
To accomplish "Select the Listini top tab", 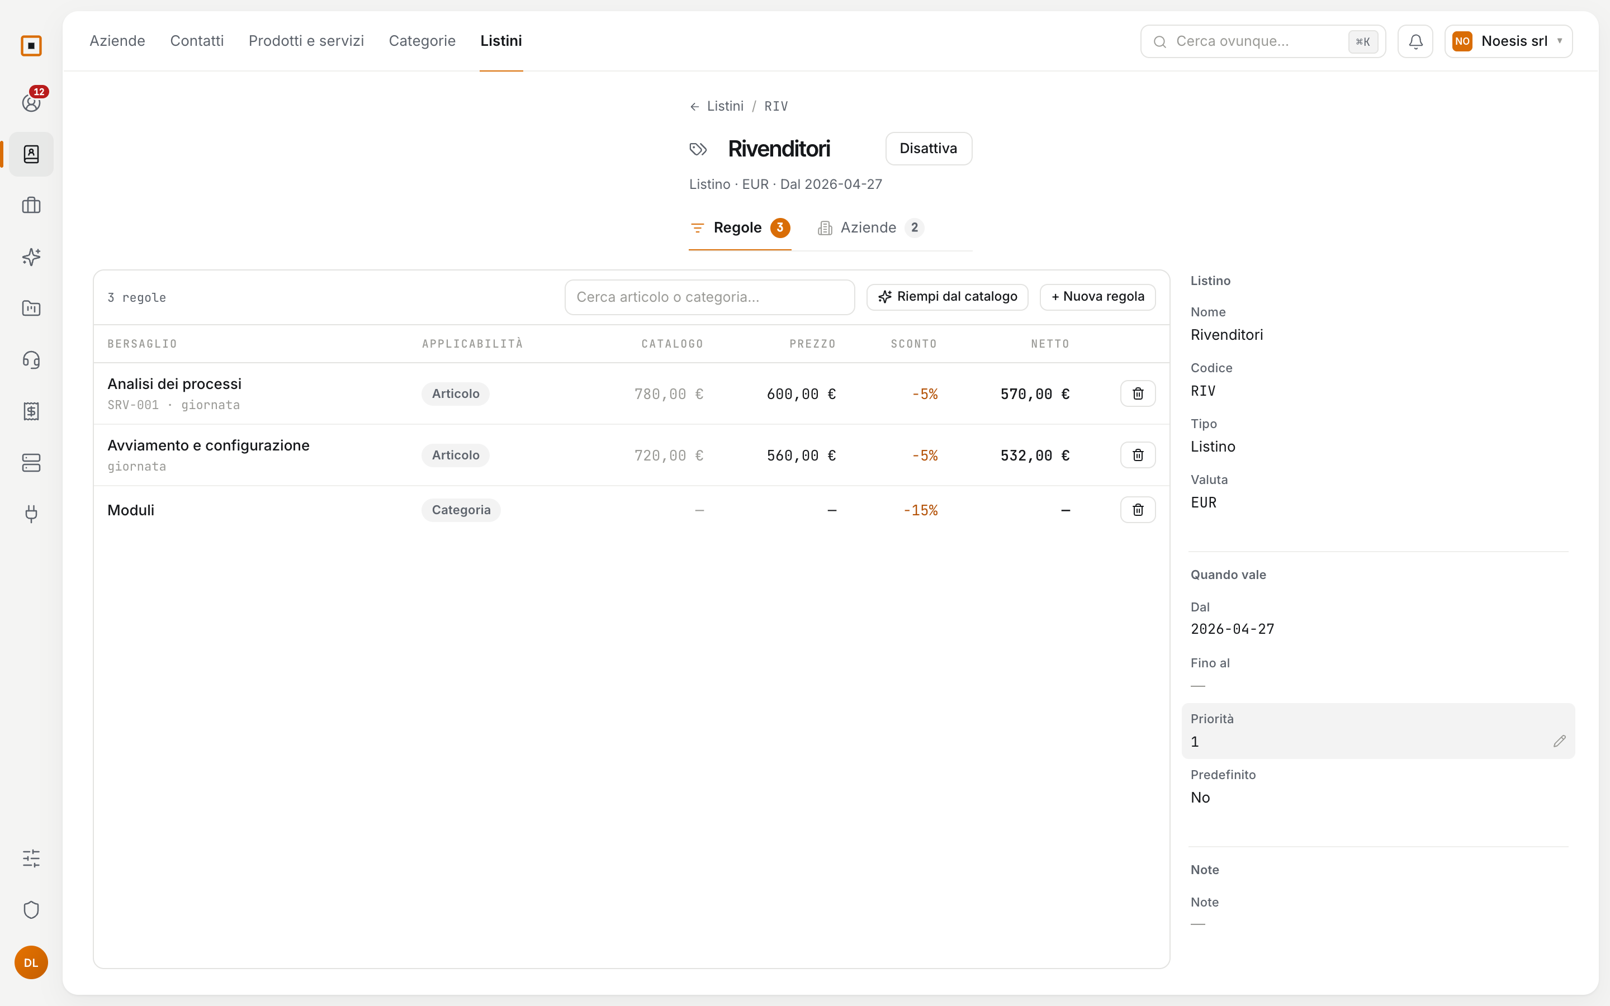I will (x=501, y=41).
